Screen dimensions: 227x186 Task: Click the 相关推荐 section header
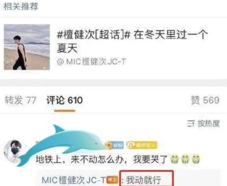pyautogui.click(x=21, y=6)
